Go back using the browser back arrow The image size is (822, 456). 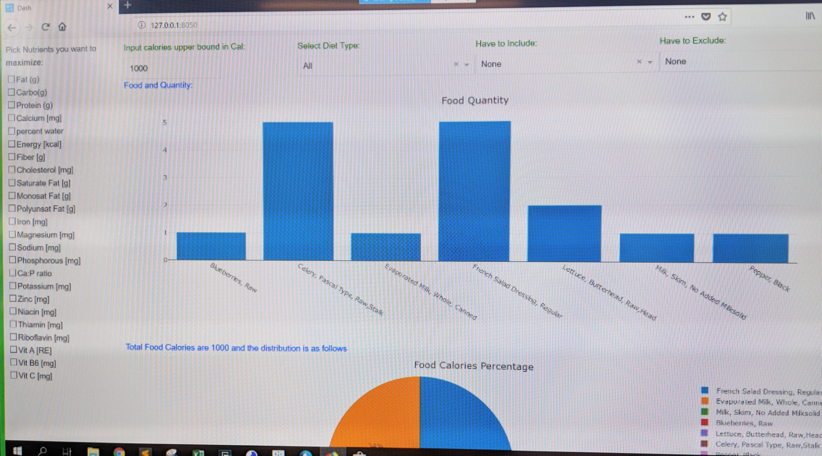click(12, 28)
